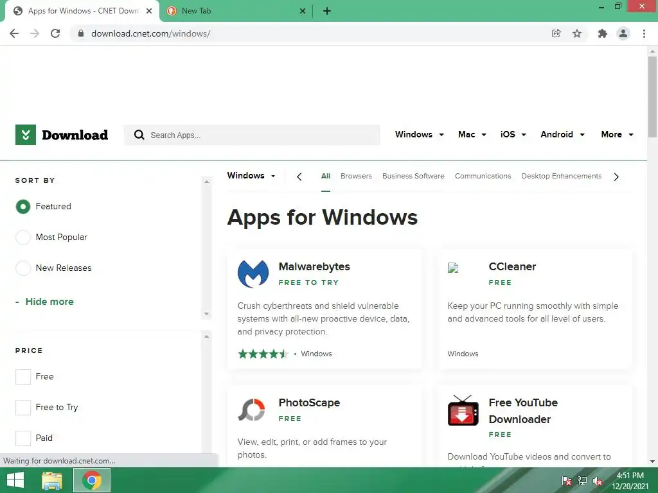Reload the page with refresh icon
The height and width of the screenshot is (493, 658).
pos(55,33)
